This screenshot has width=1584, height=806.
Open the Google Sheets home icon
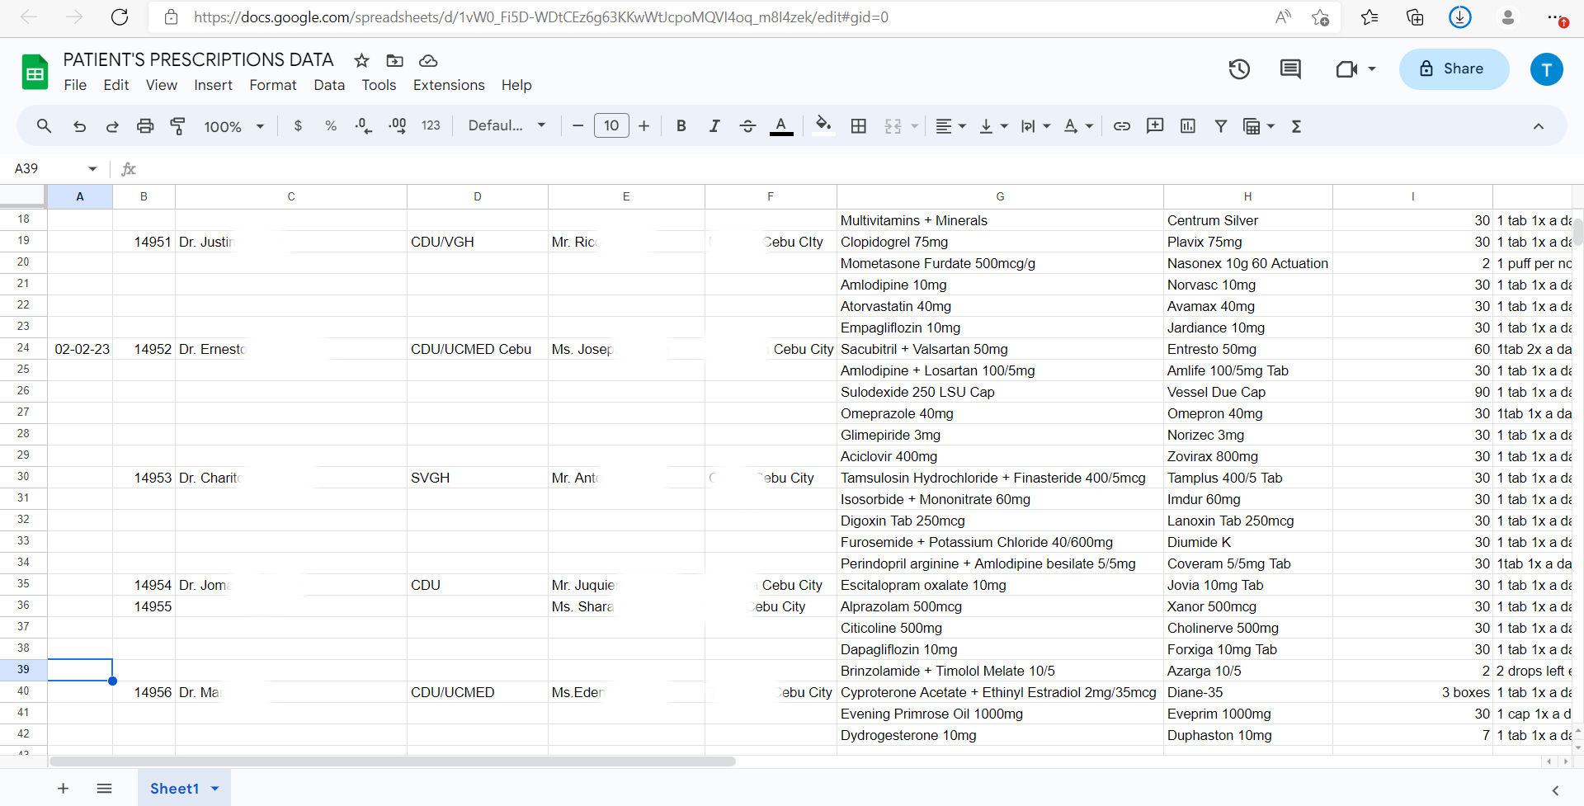point(35,72)
